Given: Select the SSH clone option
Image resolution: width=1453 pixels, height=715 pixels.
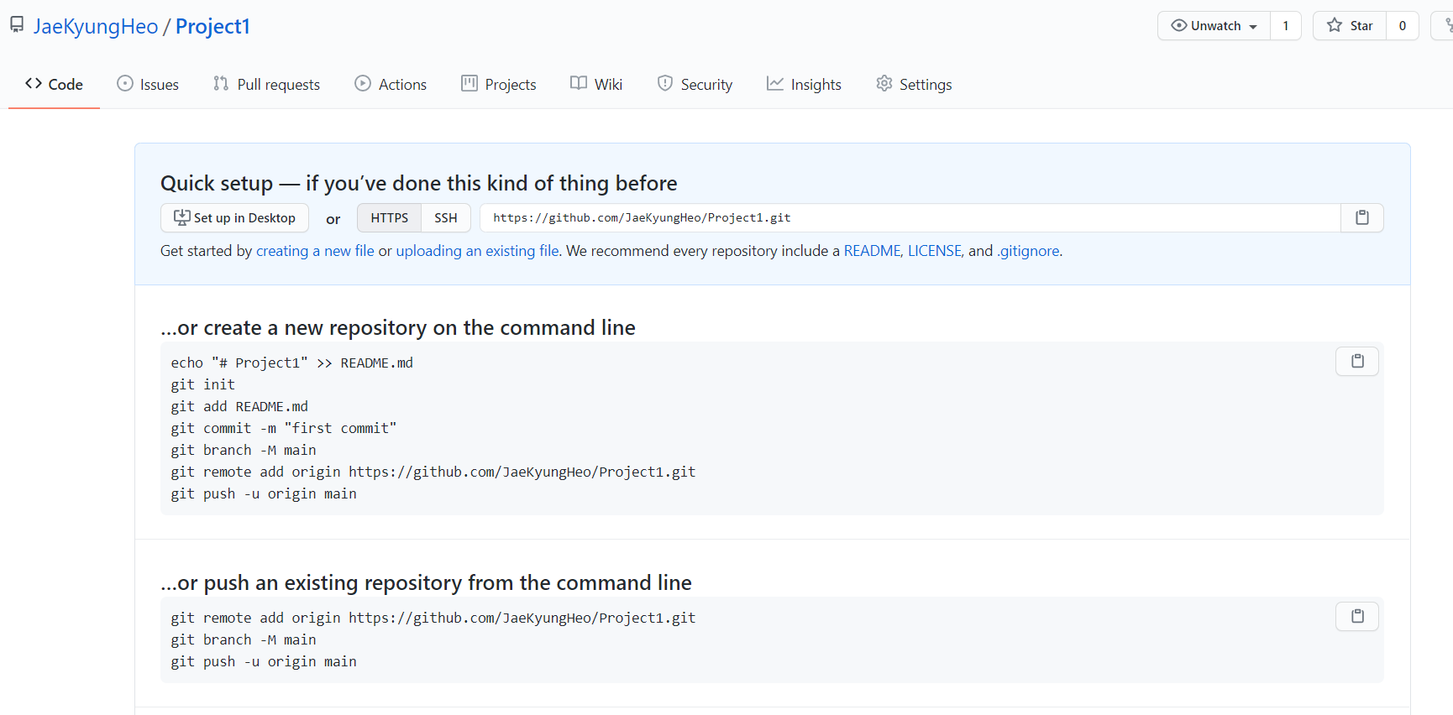Looking at the screenshot, I should [446, 218].
